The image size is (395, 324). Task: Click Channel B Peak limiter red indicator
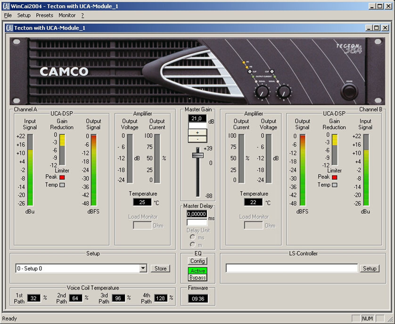point(335,177)
